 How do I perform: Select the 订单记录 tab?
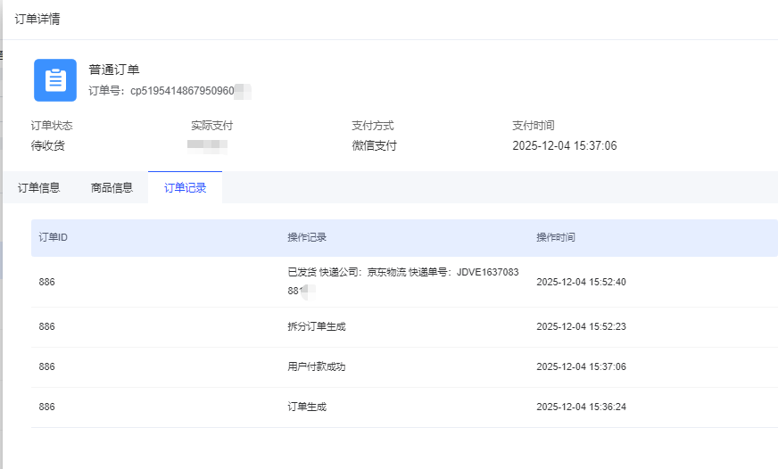(x=185, y=187)
